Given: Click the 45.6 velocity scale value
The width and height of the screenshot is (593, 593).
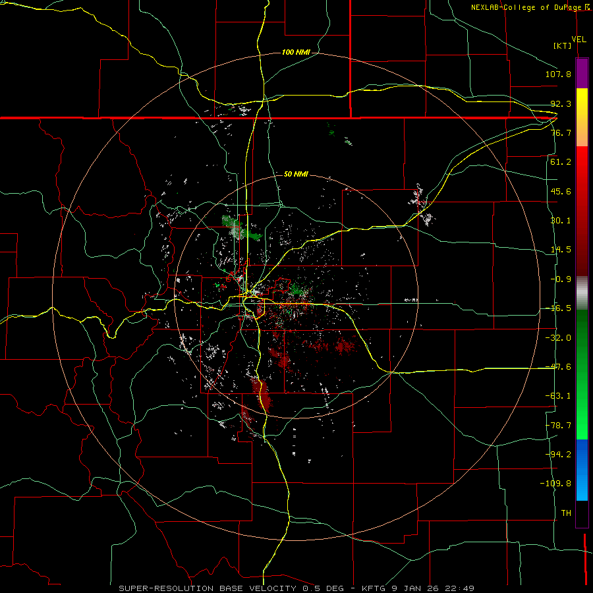Looking at the screenshot, I should [x=561, y=191].
